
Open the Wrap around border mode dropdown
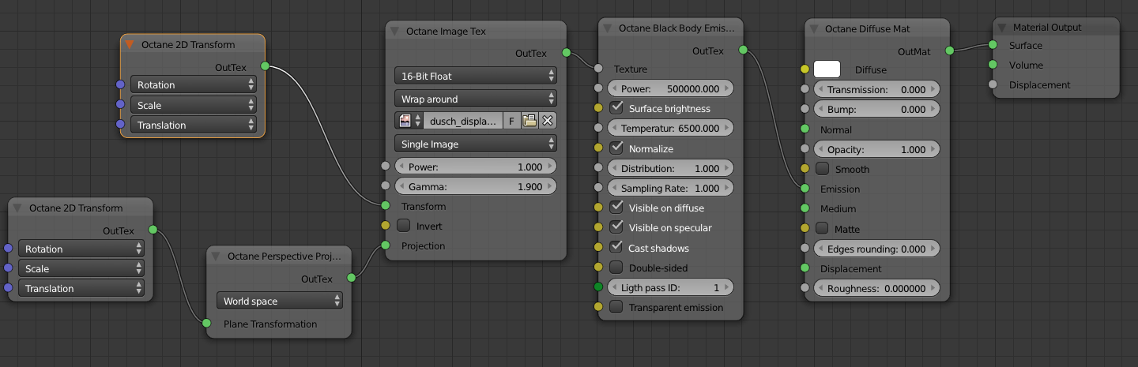coord(475,99)
